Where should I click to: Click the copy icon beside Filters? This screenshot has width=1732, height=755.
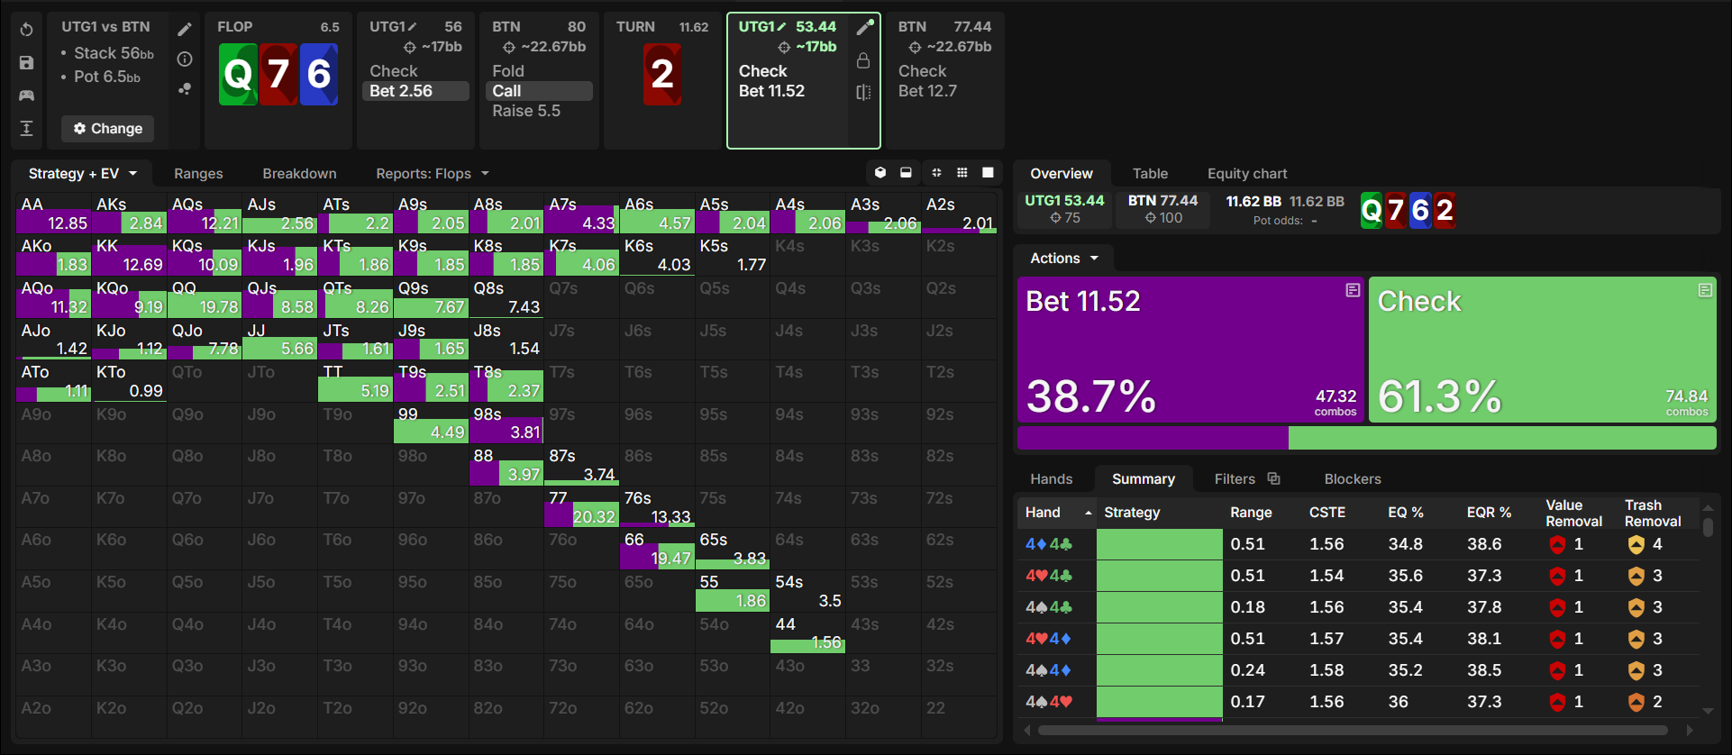point(1273,478)
